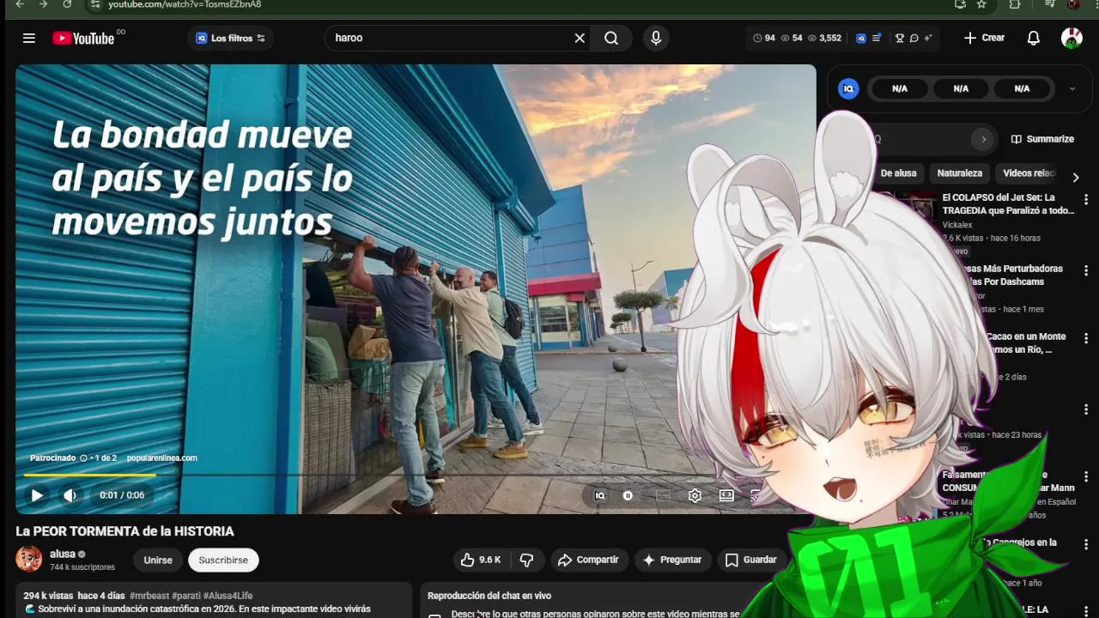This screenshot has width=1099, height=618.
Task: Open the trophy icon in extension toolbar
Action: 900,38
